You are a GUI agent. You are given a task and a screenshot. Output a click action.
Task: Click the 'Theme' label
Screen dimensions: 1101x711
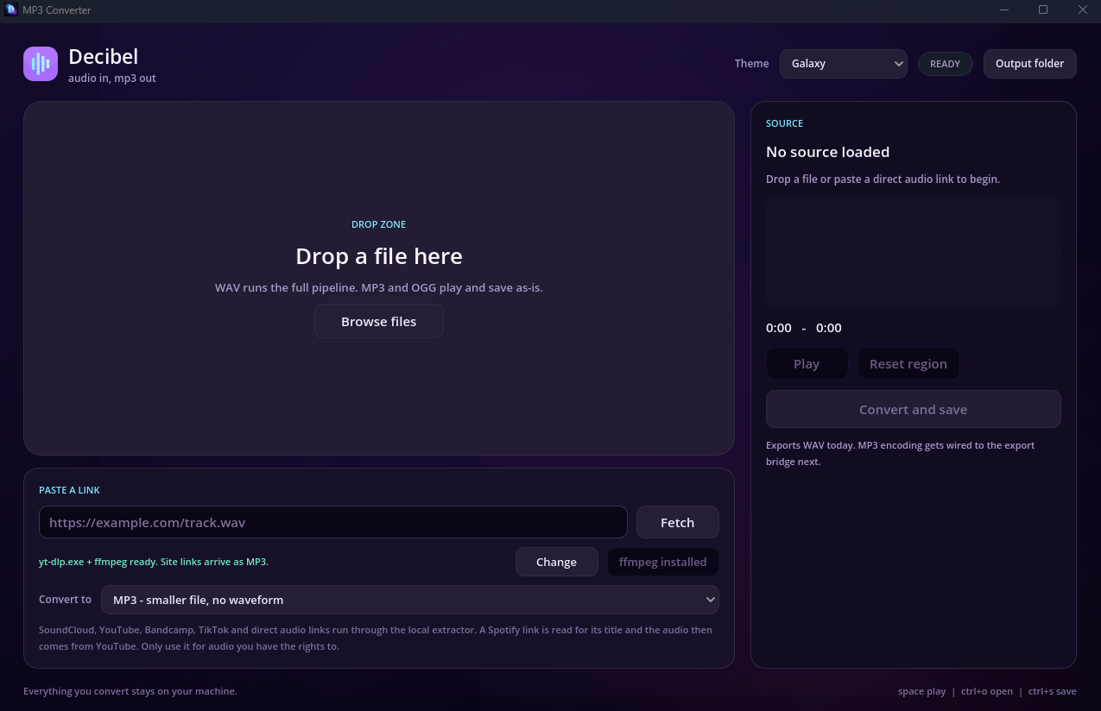point(751,64)
